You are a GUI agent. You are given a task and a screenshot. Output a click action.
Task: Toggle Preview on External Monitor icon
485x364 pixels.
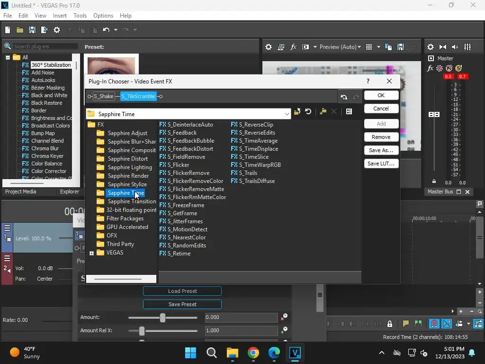(281, 47)
